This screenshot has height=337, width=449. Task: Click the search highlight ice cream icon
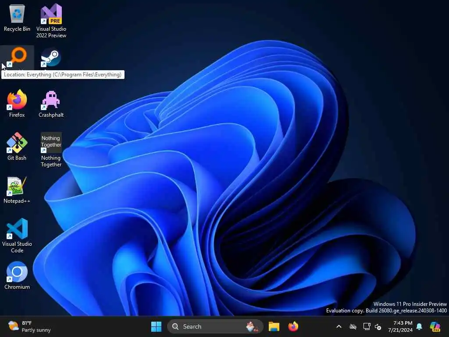pyautogui.click(x=252, y=326)
